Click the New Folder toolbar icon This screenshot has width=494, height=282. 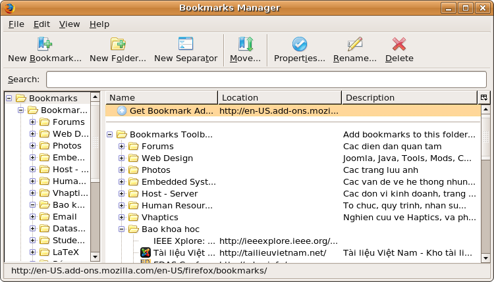click(x=118, y=44)
